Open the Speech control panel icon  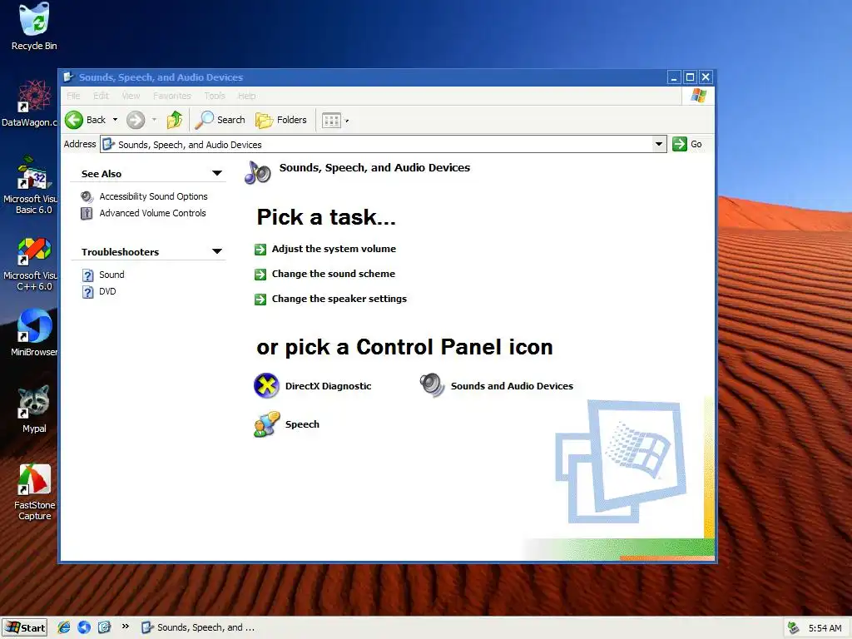pos(266,424)
